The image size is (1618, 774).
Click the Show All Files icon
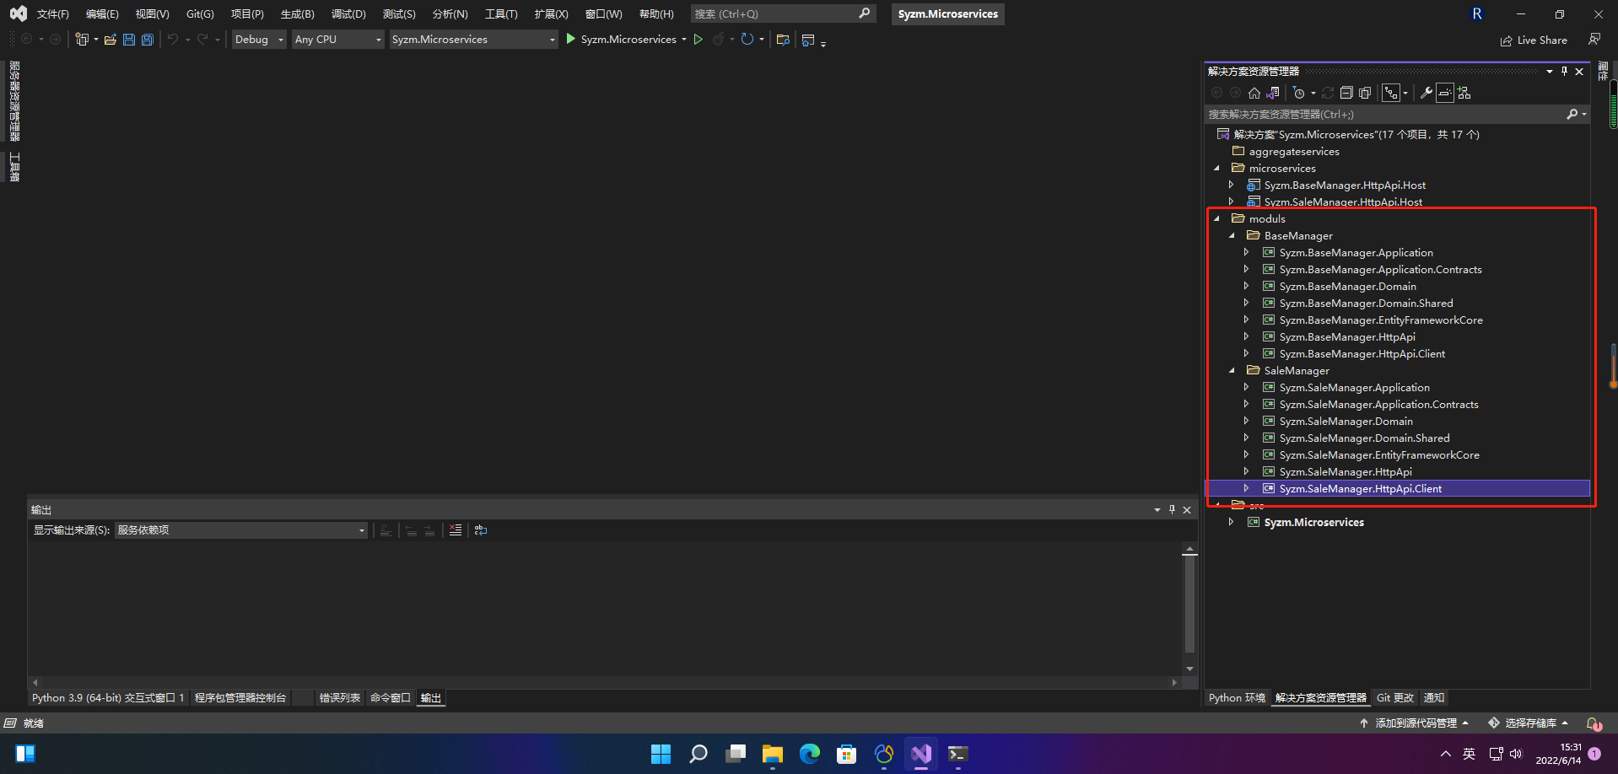click(1365, 93)
